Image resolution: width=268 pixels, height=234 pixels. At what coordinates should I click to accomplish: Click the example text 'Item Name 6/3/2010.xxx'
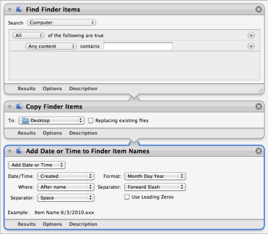(x=64, y=212)
